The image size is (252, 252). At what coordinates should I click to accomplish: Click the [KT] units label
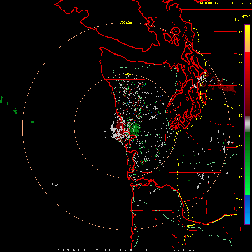click(239, 19)
